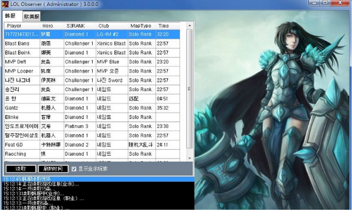Screen dimensions: 352x218
Task: Sort by the Player column header
Action: pos(22,26)
